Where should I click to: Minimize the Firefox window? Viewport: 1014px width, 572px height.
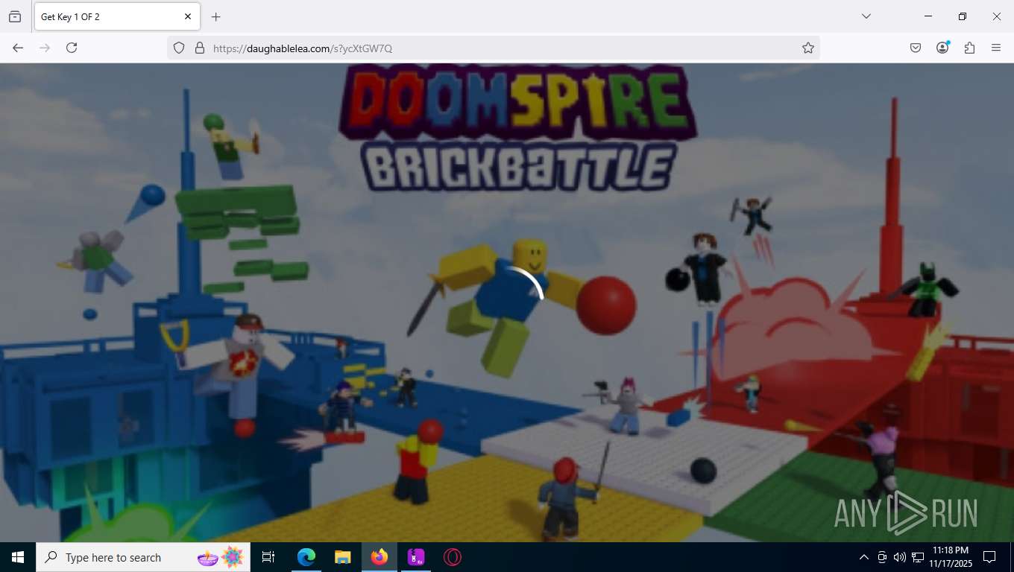[x=928, y=16]
